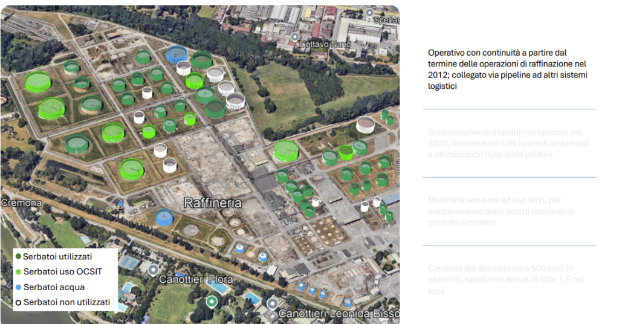Select the L'ottavo Nano location pin
Image resolution: width=619 pixels, height=324 pixels.
coord(294,37)
